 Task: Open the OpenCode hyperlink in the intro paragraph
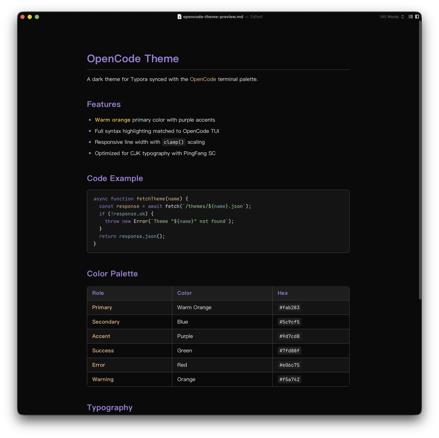tap(203, 79)
